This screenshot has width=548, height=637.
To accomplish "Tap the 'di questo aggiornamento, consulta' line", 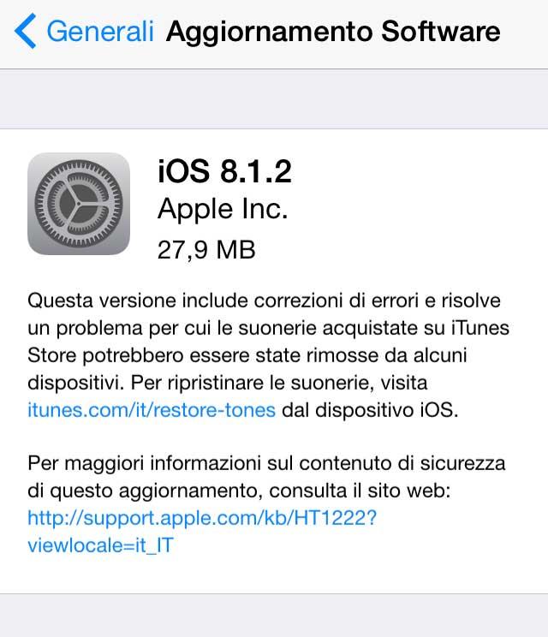I will (x=239, y=491).
